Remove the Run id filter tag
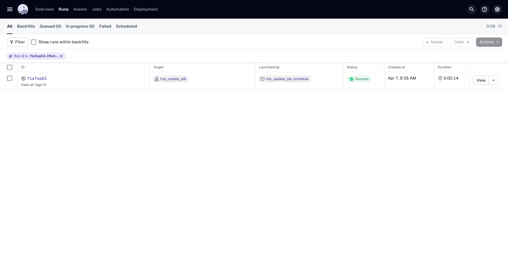This screenshot has height=253, width=508. click(61, 56)
